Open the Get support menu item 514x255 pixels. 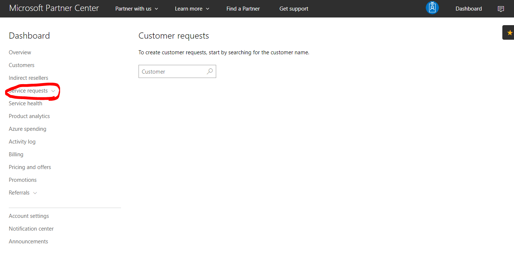click(294, 9)
